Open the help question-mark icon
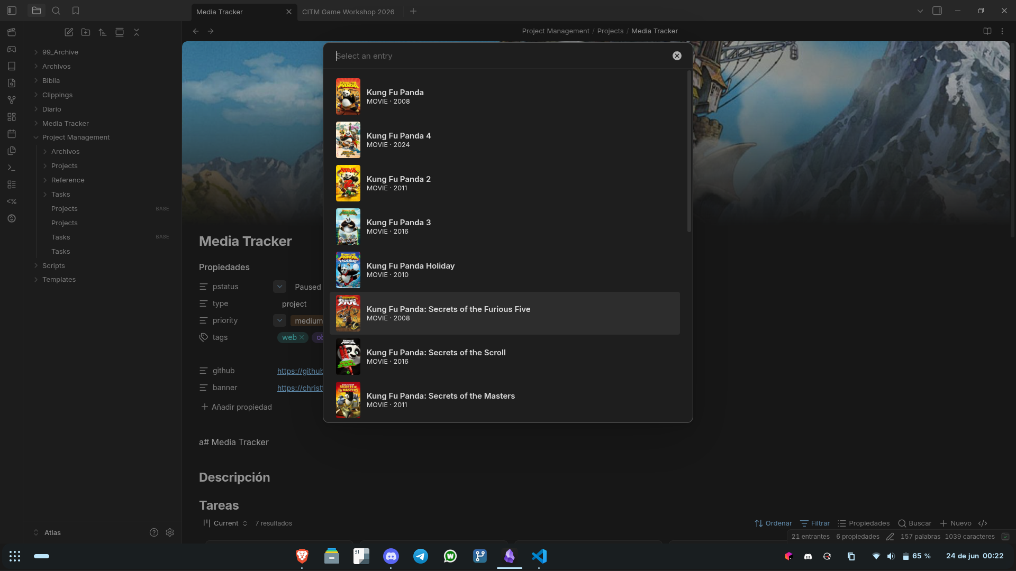This screenshot has width=1016, height=571. point(154,532)
